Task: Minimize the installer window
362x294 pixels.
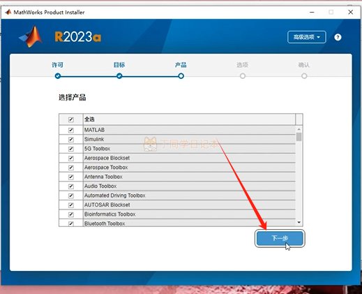Action: click(x=312, y=12)
